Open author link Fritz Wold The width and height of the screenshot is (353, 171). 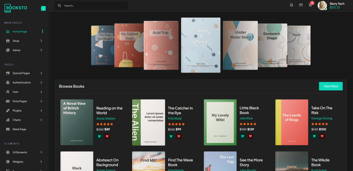click(175, 119)
